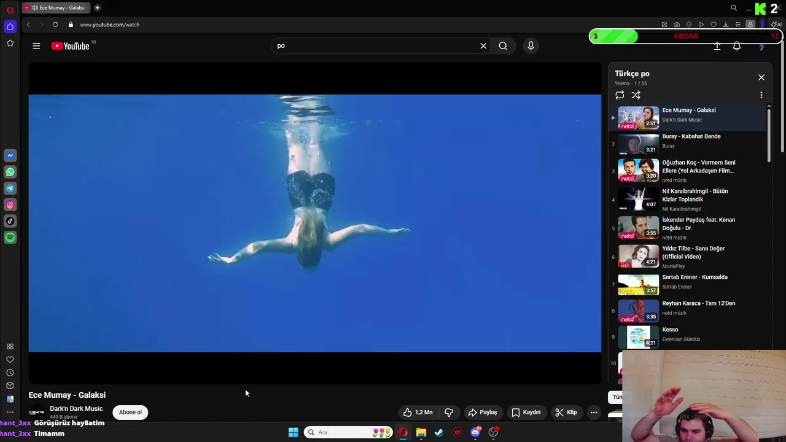Image resolution: width=786 pixels, height=442 pixels.
Task: Dislike the video
Action: tap(449, 413)
